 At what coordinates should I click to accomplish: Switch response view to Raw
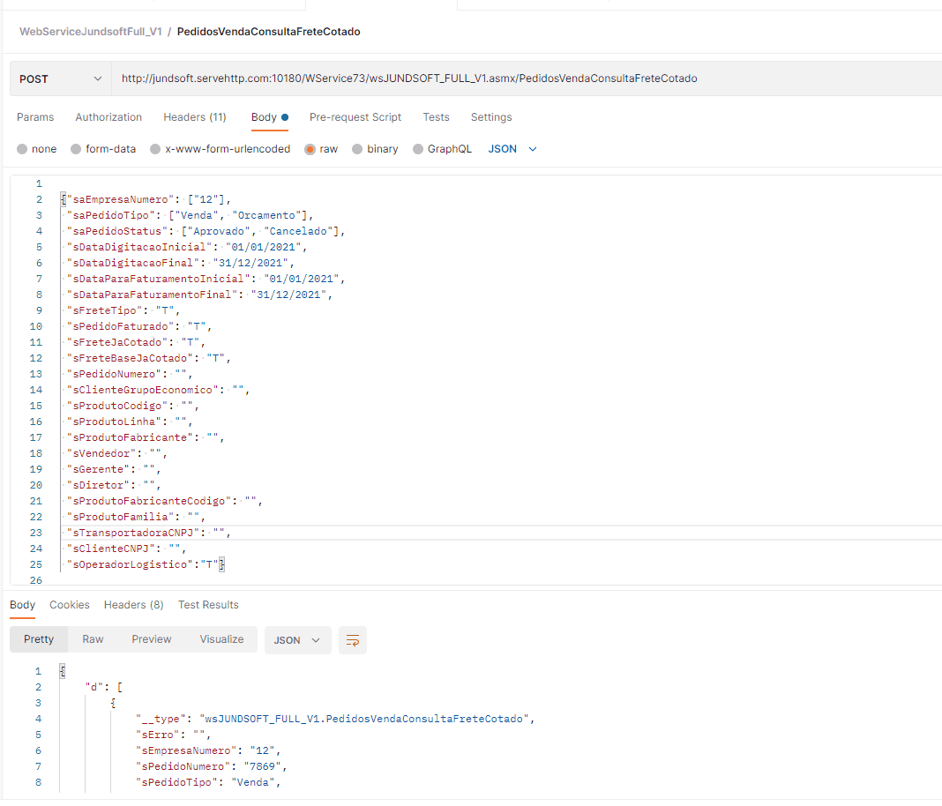(x=93, y=639)
